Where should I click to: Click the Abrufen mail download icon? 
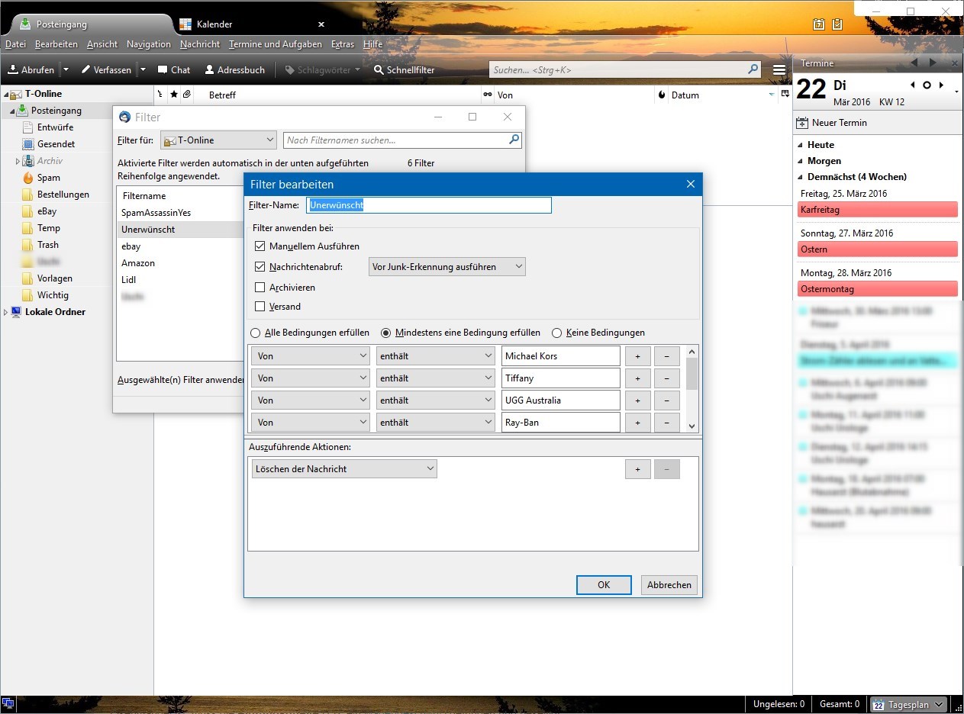(13, 70)
